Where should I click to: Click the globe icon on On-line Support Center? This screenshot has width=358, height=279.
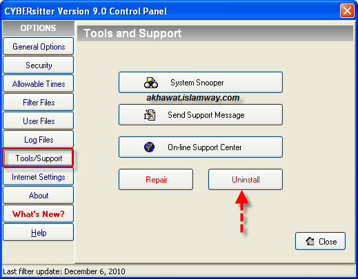point(149,147)
